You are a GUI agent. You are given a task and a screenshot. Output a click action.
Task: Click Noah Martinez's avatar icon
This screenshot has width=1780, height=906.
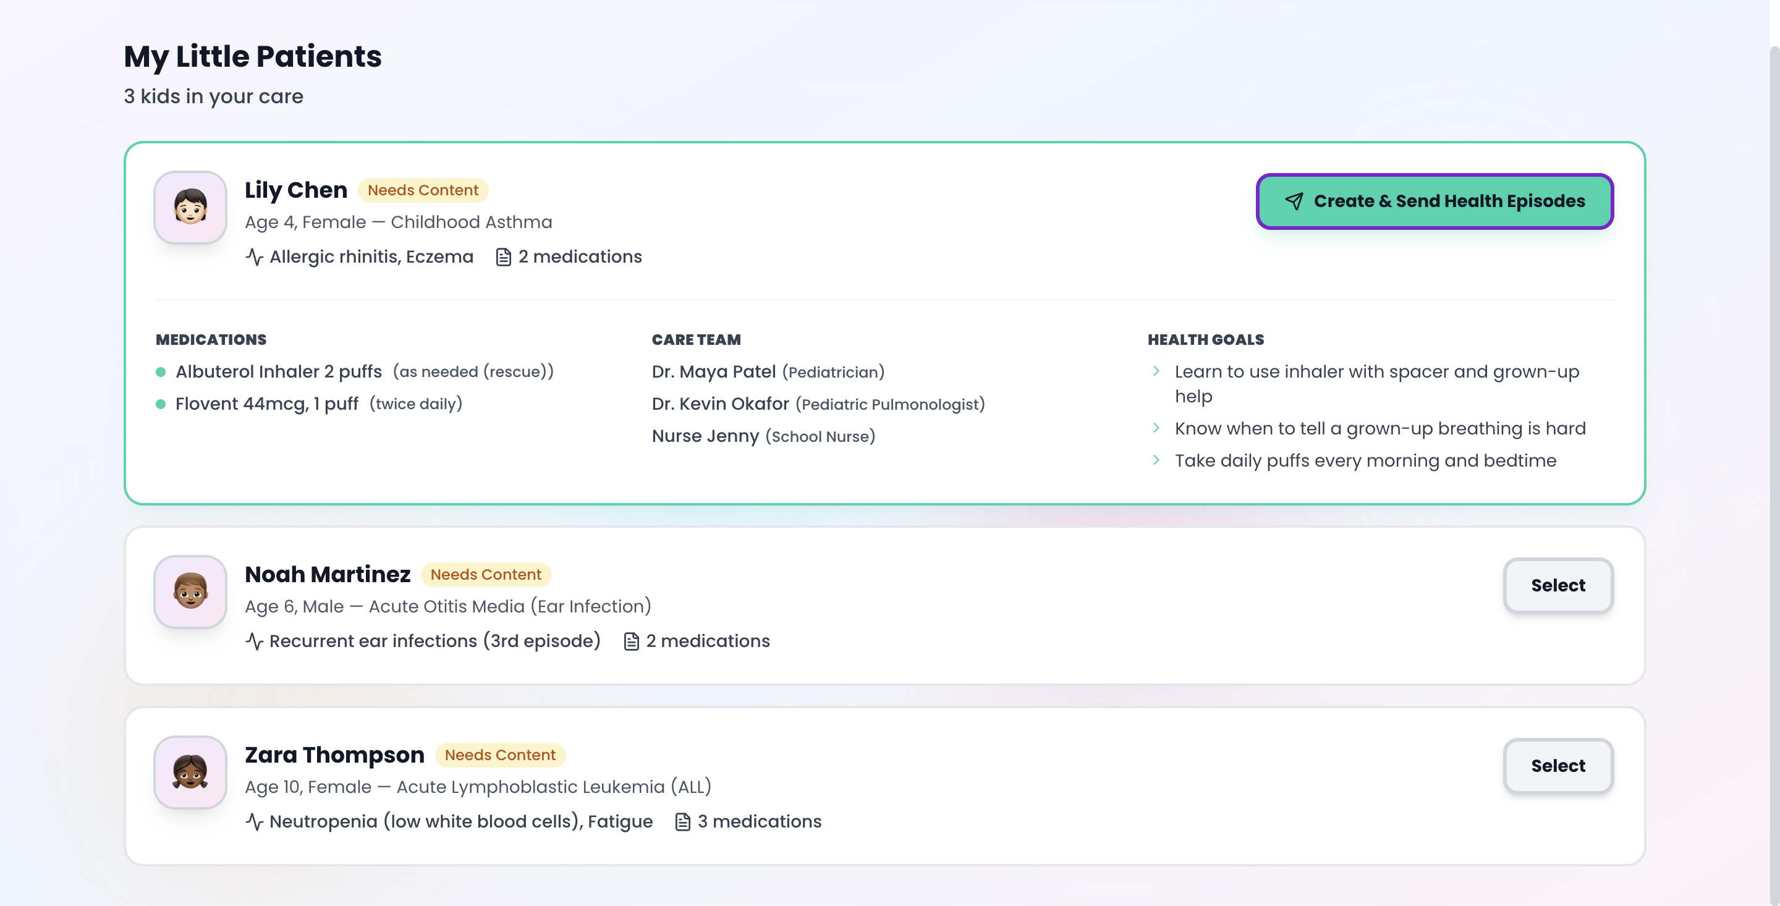click(x=190, y=591)
